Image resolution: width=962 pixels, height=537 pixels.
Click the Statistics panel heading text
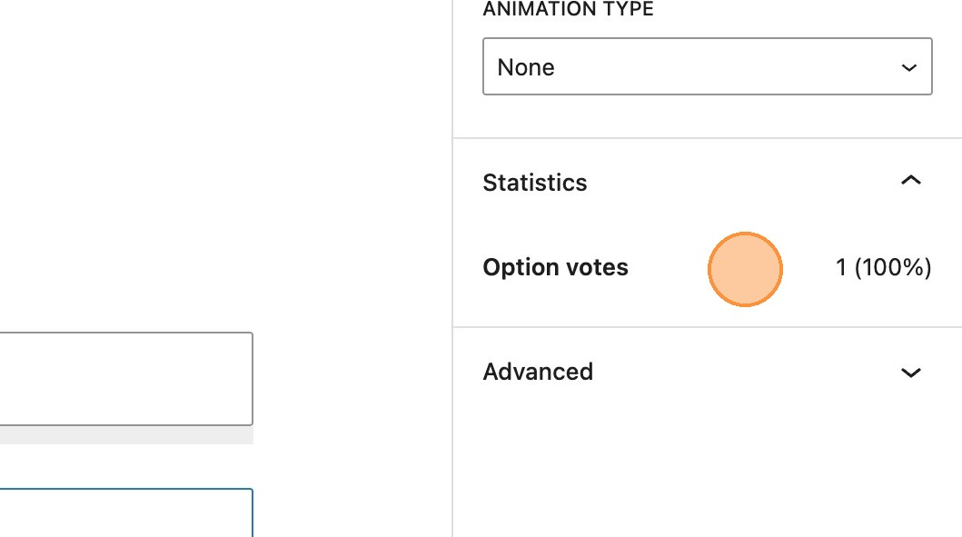click(535, 183)
